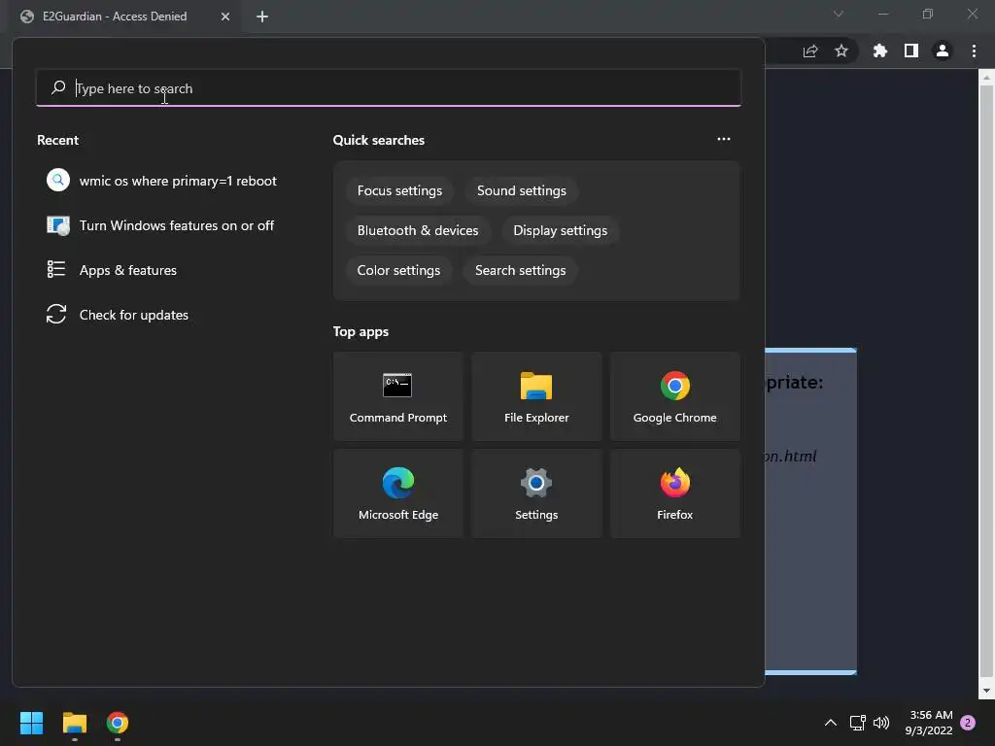
Task: Click the share page icon in Chrome
Action: [810, 51]
